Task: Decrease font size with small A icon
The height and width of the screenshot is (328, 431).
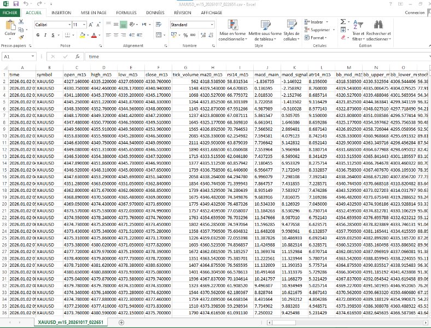Action: pyautogui.click(x=98, y=25)
